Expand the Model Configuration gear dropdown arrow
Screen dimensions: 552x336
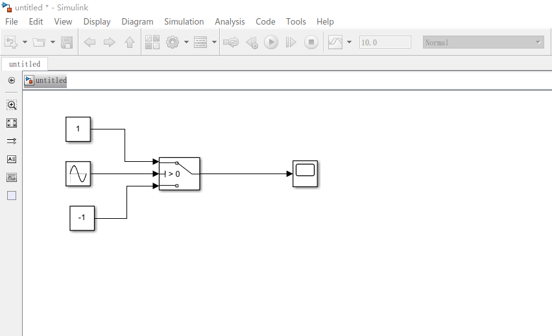coord(186,42)
